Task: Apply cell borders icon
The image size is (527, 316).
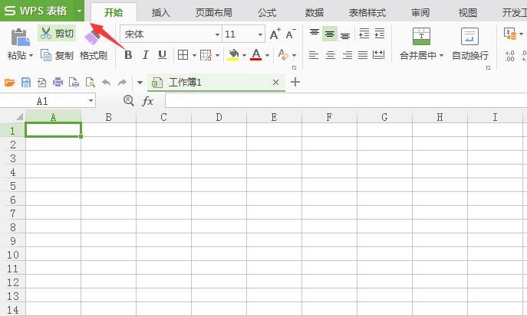Action: coord(183,54)
